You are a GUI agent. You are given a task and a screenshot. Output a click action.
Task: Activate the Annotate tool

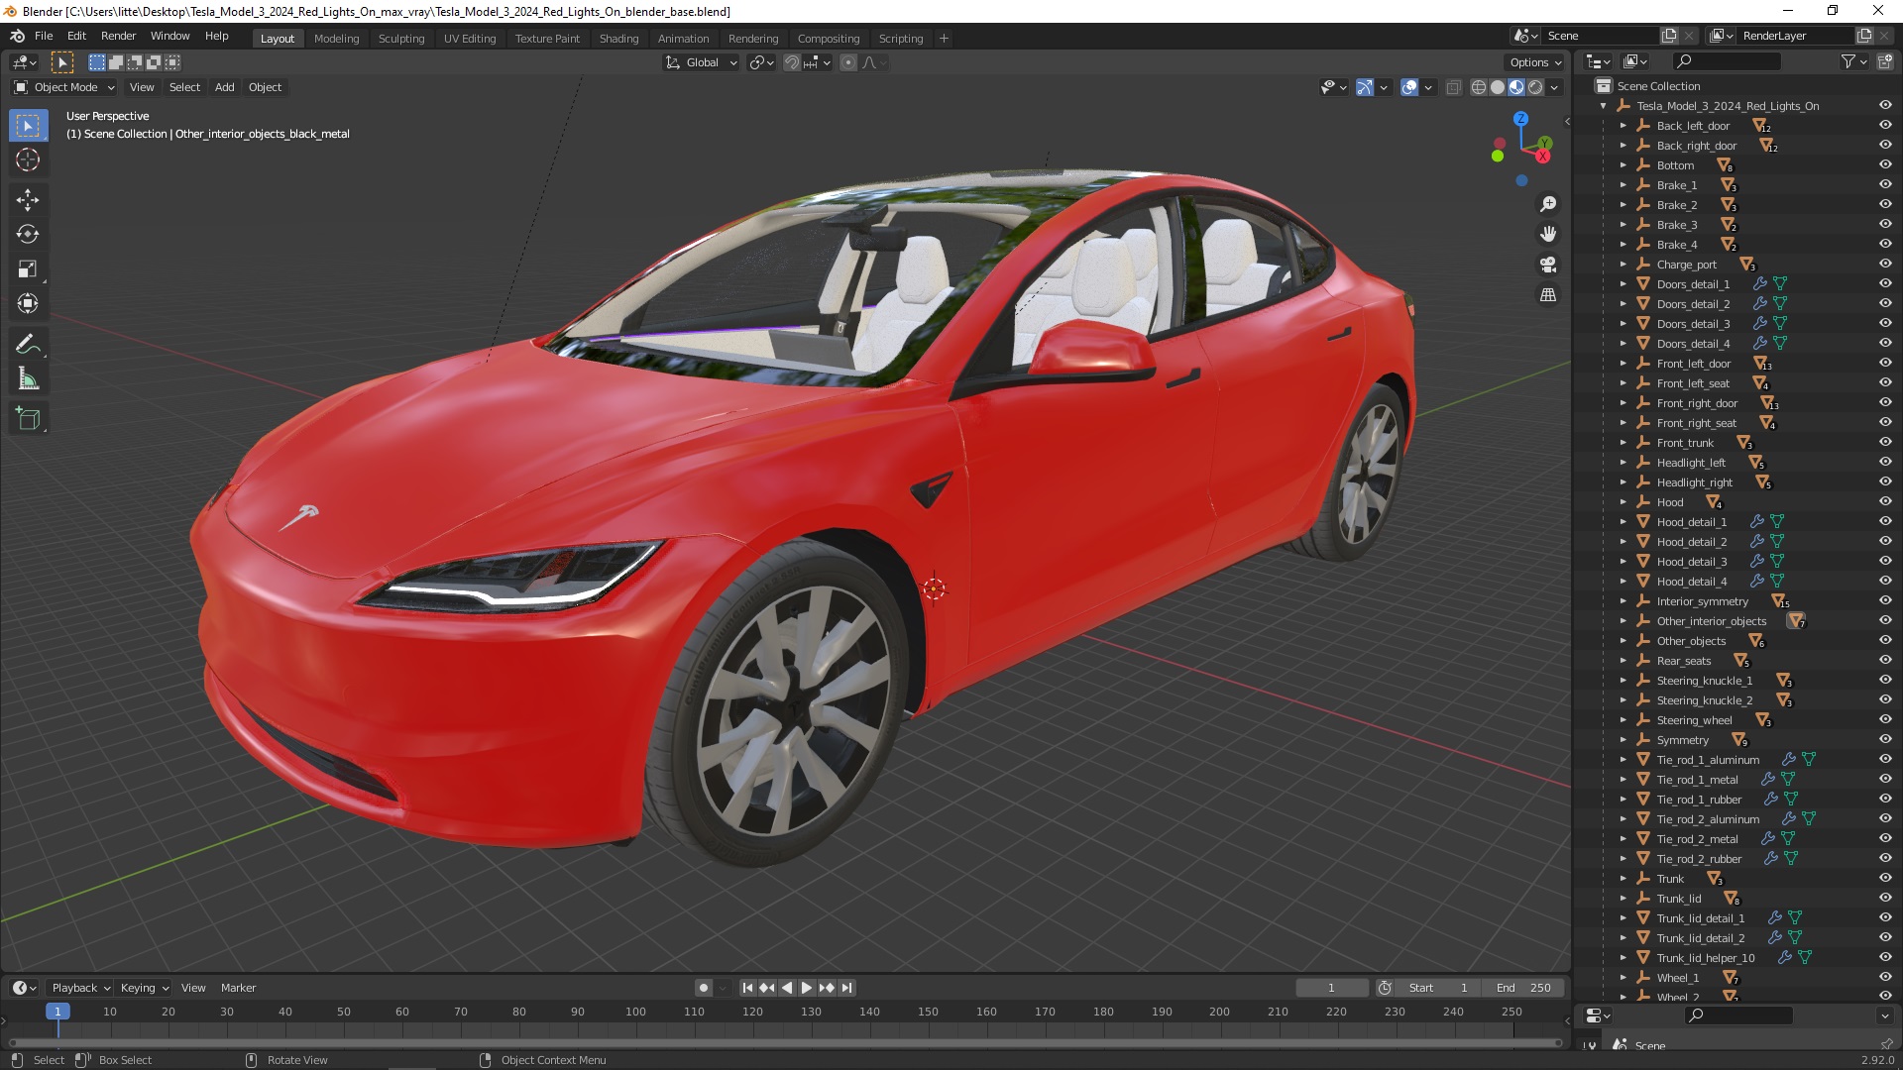28,345
